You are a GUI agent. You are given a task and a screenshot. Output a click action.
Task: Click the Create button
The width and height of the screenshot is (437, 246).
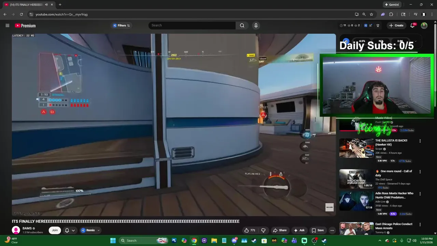pos(396,25)
